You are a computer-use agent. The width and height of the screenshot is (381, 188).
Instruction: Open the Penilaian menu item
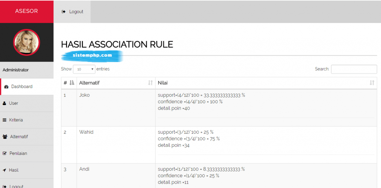27,153
